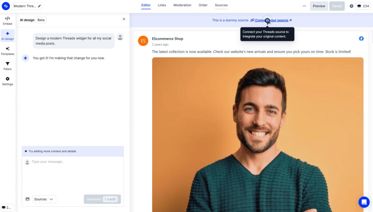This screenshot has height=212, width=373.
Task: Click the image attachment icon in the chat composer
Action: click(27, 199)
